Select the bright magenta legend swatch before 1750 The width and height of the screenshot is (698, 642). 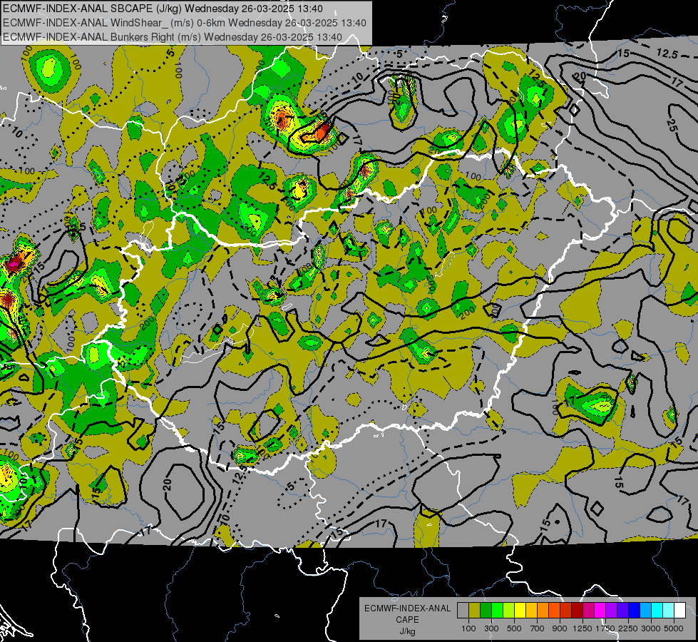coord(600,611)
